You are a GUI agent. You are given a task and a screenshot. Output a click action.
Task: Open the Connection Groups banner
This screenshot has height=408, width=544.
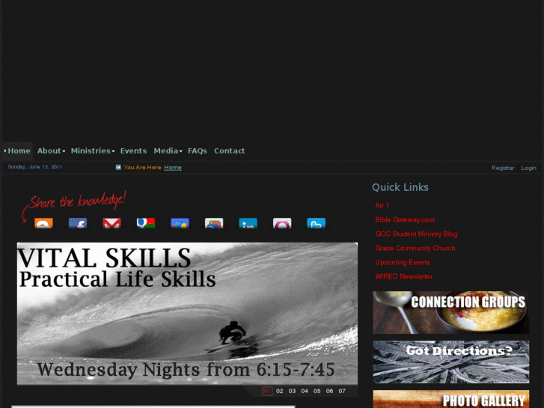click(x=451, y=312)
